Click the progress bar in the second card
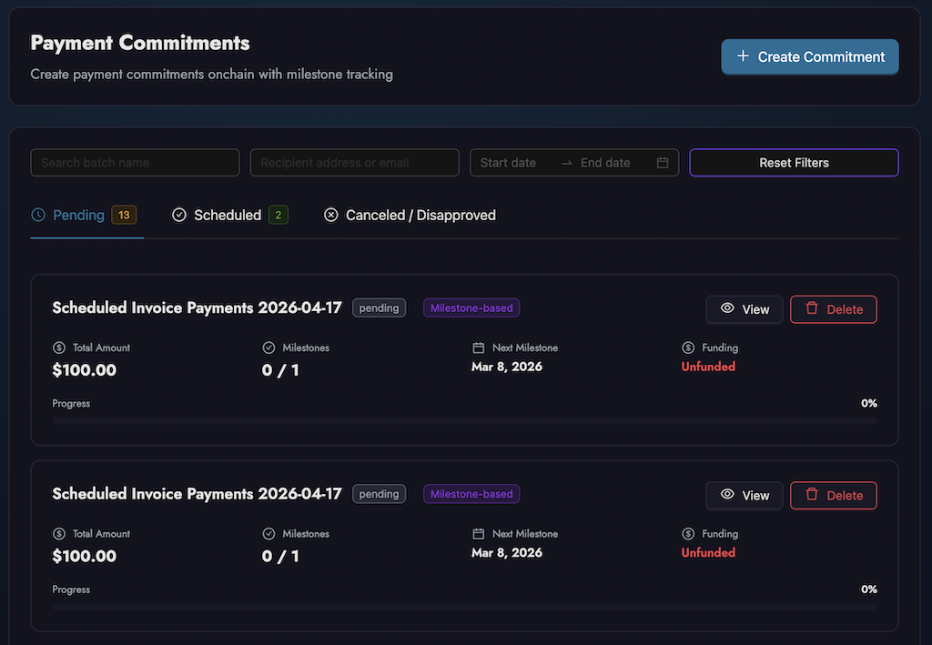 point(465,607)
